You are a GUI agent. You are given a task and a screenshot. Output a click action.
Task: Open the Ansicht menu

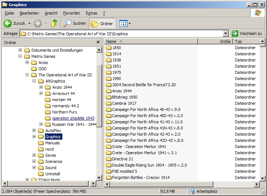51,13
